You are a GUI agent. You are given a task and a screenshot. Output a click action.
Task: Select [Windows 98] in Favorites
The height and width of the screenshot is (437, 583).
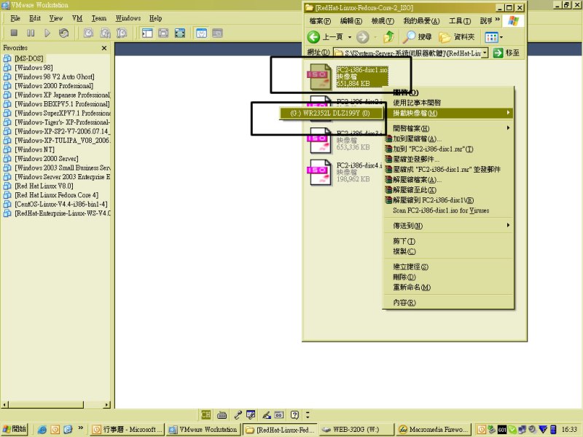(34, 67)
